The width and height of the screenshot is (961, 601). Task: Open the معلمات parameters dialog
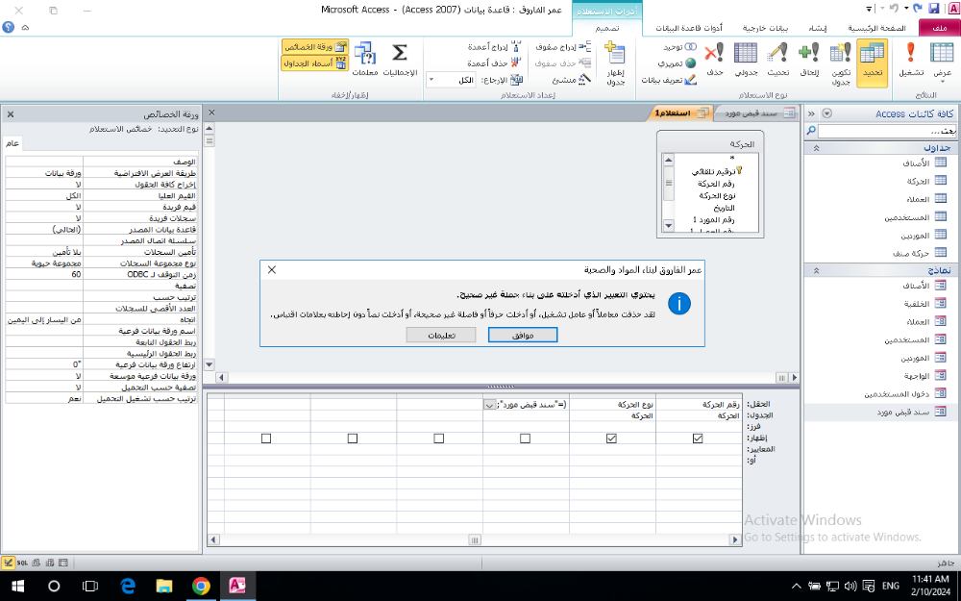coord(364,60)
